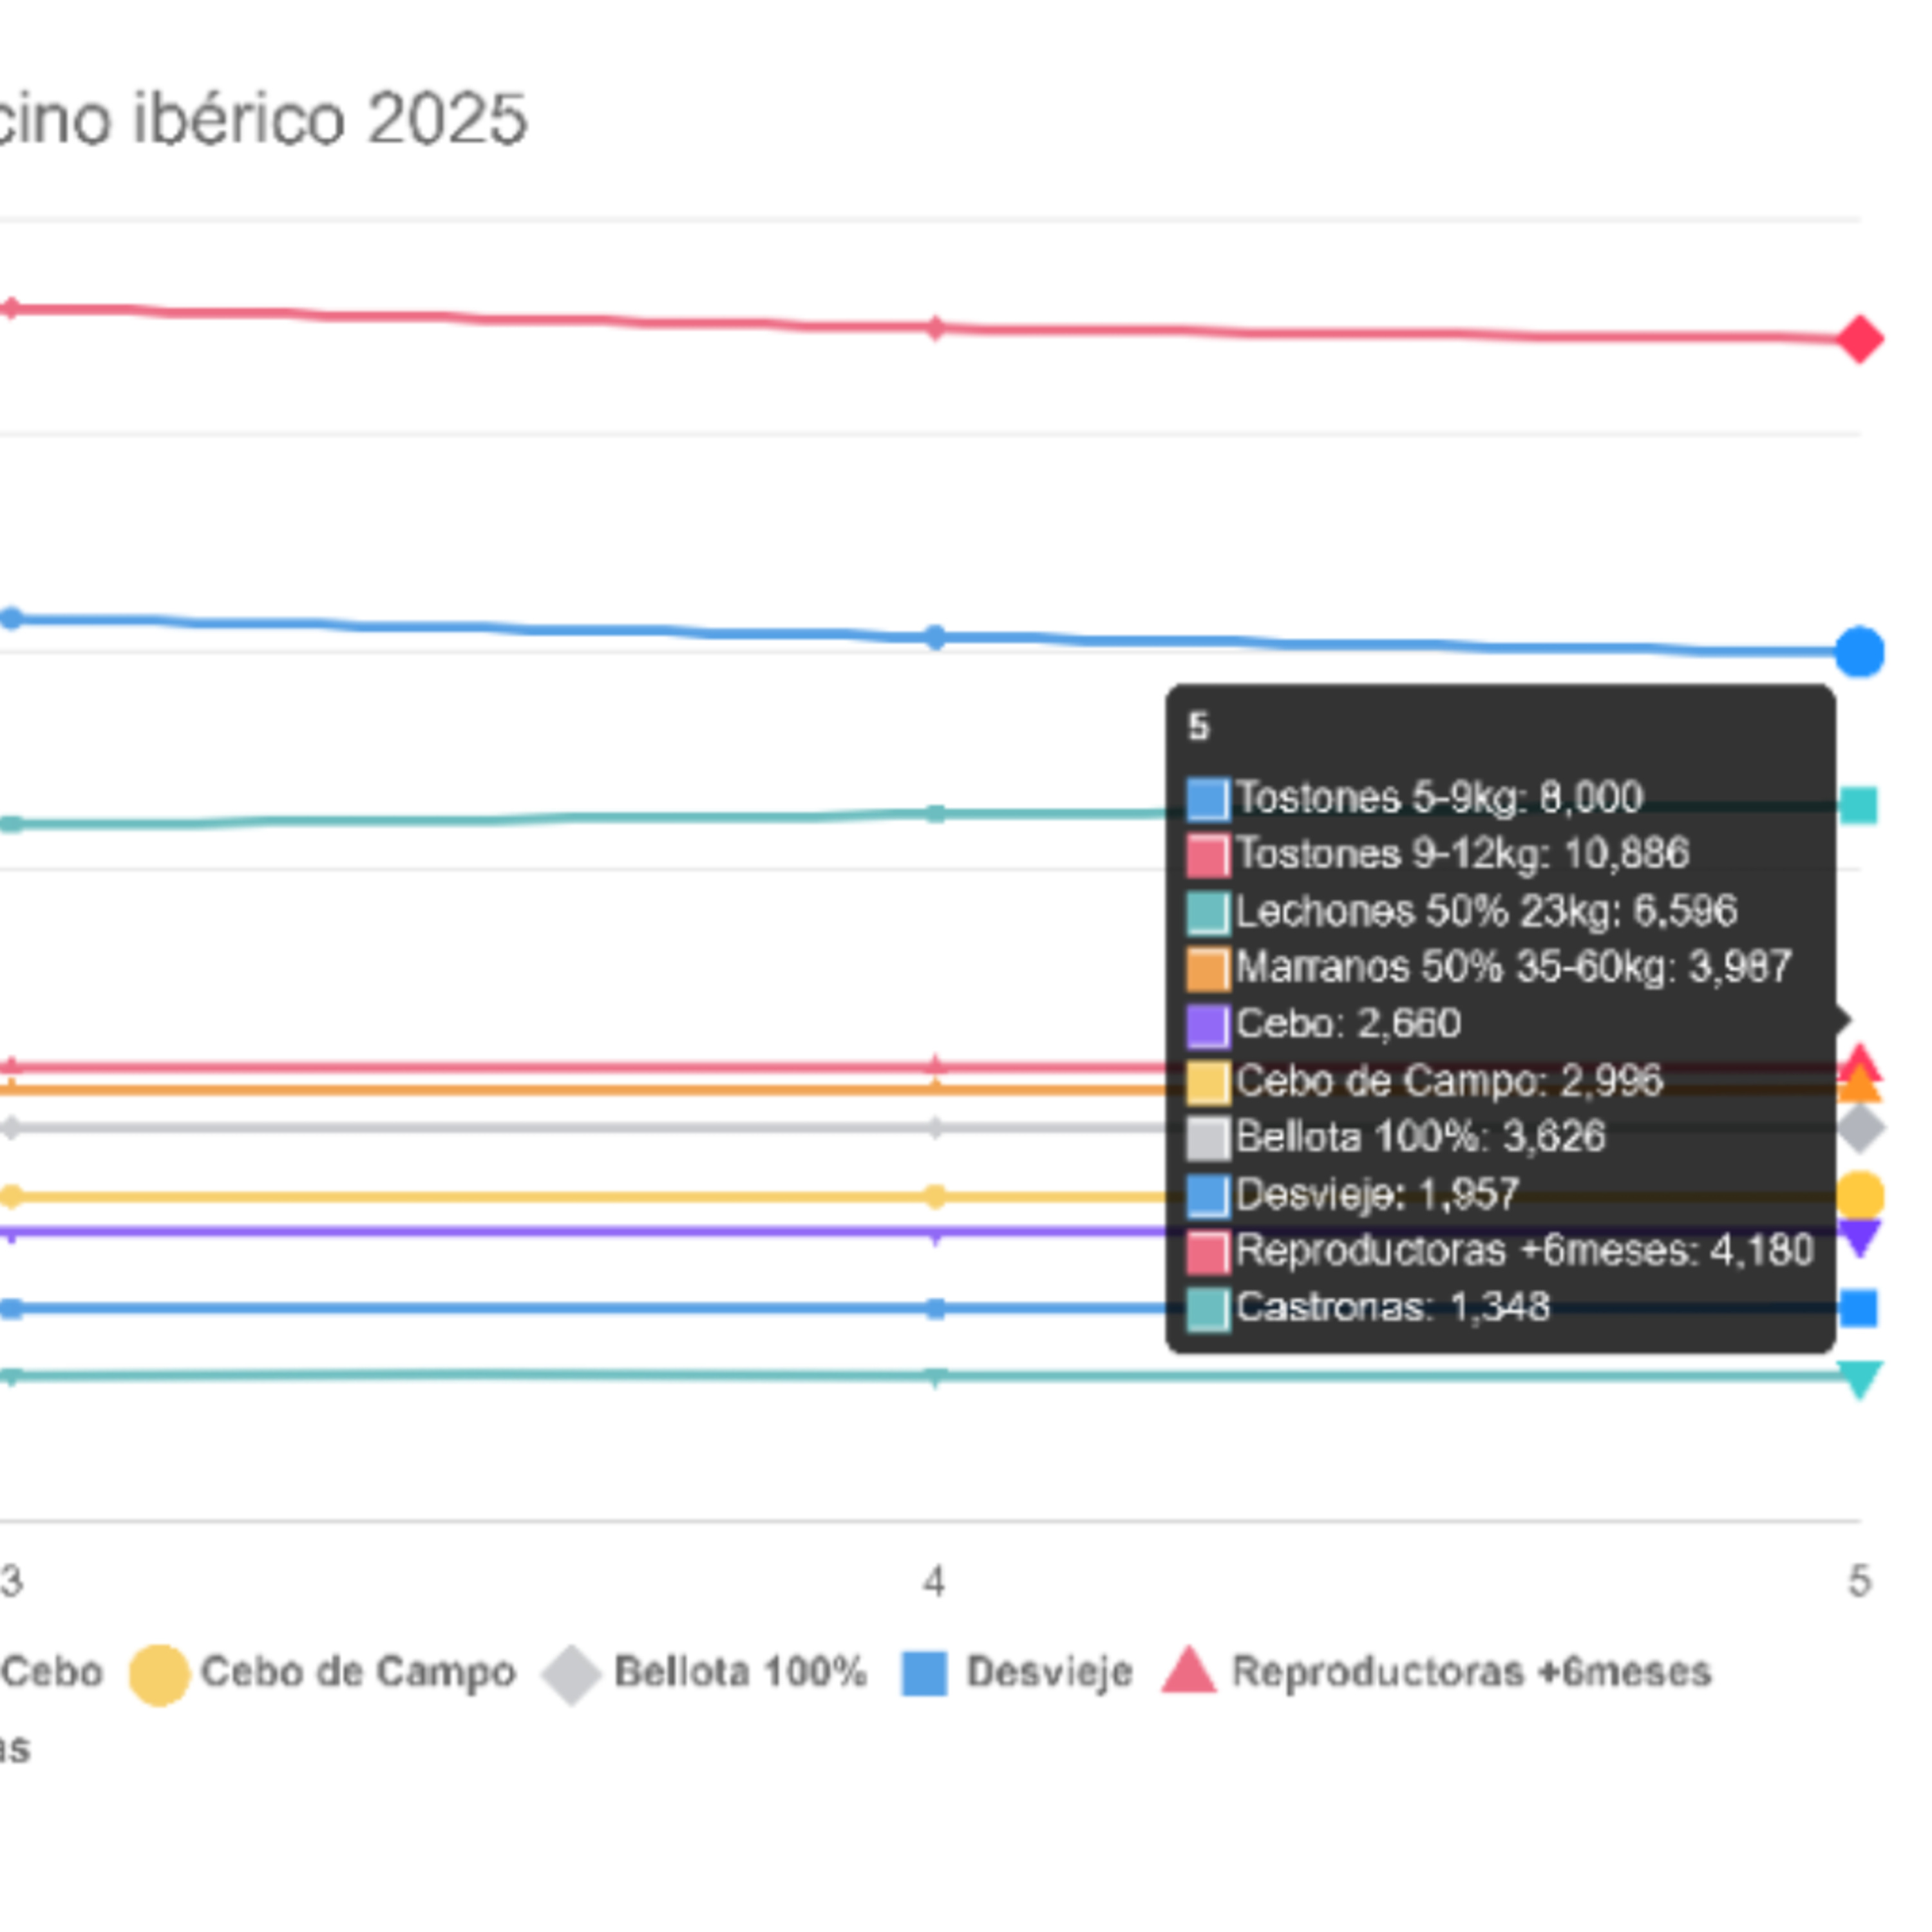Click the yellow line point at week 4

point(935,1196)
